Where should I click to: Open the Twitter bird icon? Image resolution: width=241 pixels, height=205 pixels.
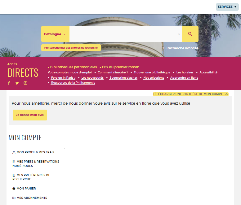pos(17,83)
